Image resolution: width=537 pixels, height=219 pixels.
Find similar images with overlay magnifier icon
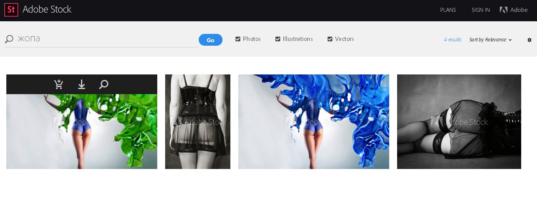pyautogui.click(x=104, y=84)
